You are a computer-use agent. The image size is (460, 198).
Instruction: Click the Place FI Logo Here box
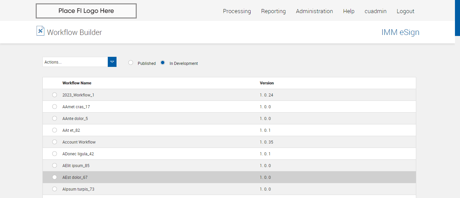(x=86, y=11)
